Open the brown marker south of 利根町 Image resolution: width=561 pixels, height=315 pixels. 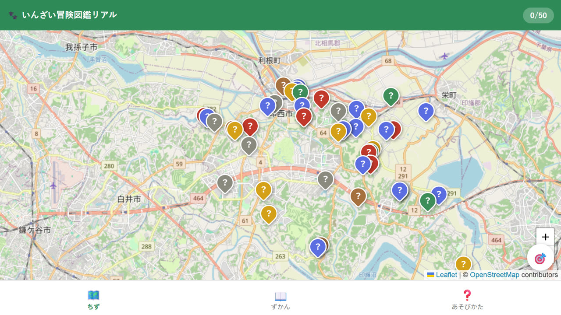click(x=283, y=85)
